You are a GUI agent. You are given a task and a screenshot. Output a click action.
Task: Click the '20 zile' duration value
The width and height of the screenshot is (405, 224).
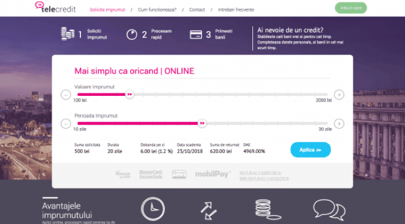pyautogui.click(x=115, y=151)
